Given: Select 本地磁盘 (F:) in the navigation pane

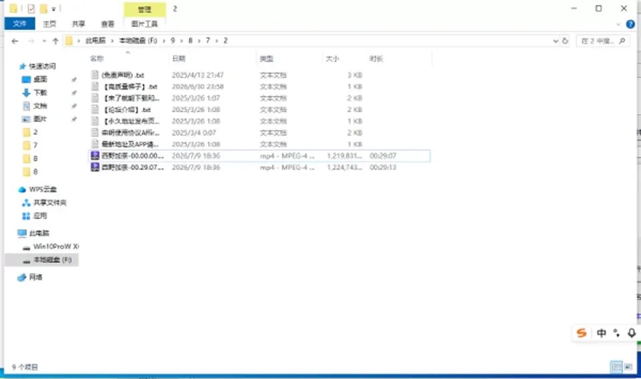Looking at the screenshot, I should click(x=52, y=260).
